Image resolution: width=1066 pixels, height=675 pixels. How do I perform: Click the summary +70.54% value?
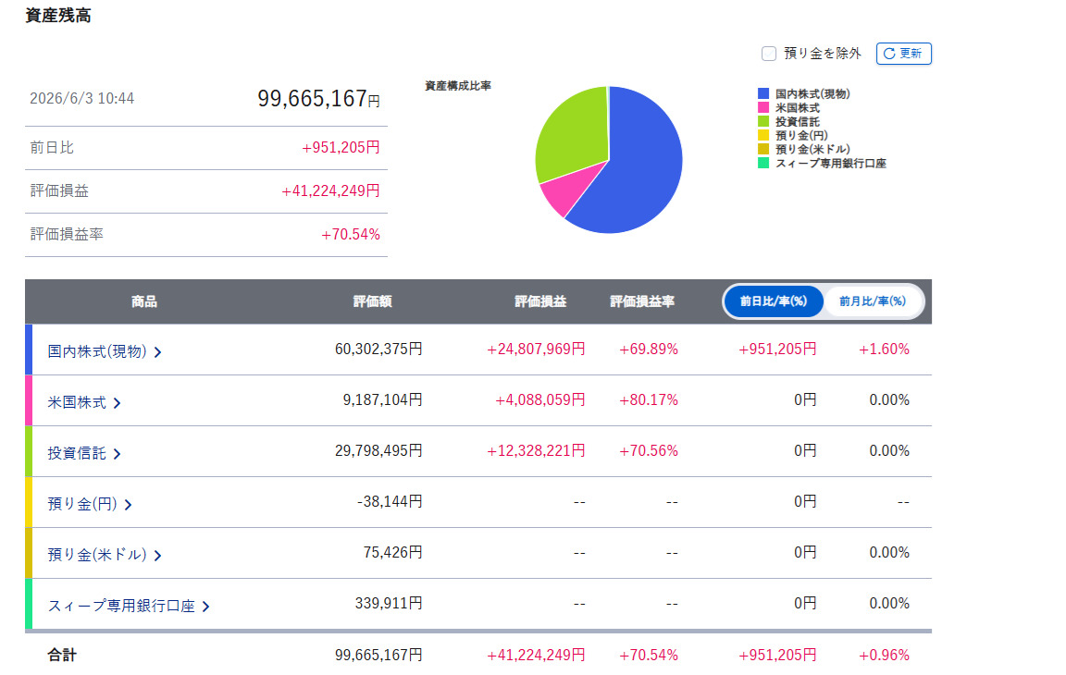(x=350, y=234)
